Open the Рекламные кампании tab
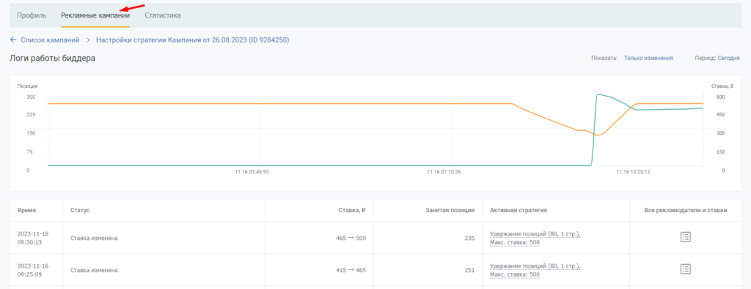 [95, 15]
